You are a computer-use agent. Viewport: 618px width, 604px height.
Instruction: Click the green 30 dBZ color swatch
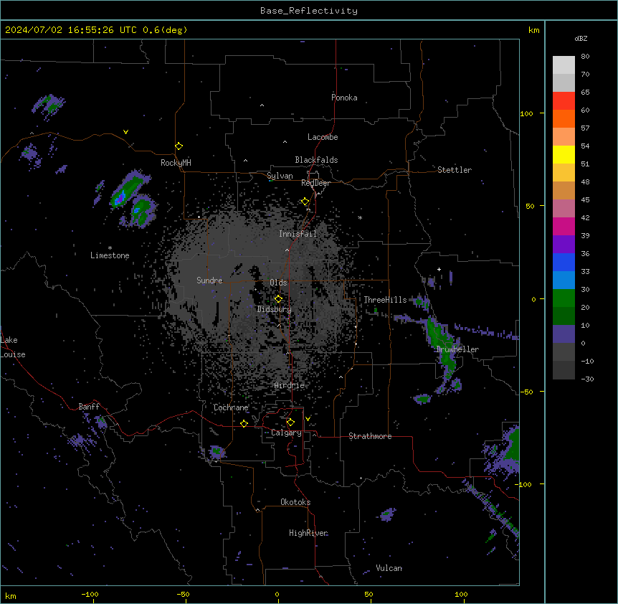[564, 298]
